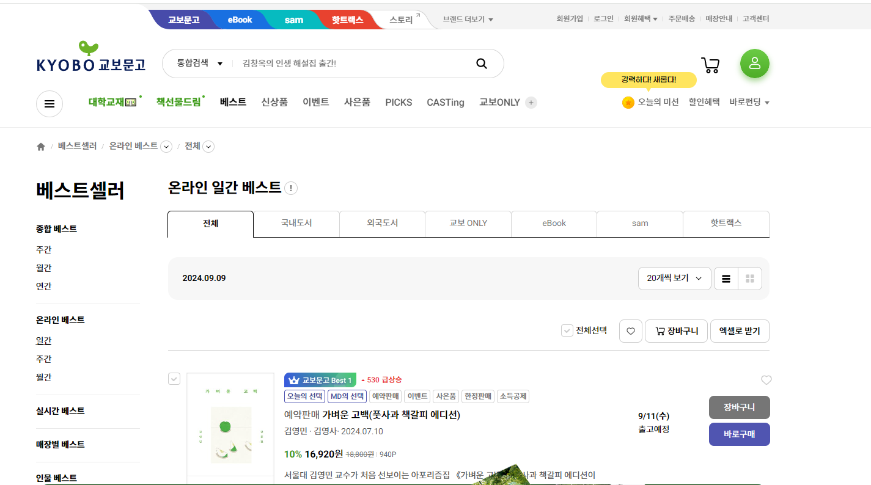Select the eBook category tab

coord(554,223)
